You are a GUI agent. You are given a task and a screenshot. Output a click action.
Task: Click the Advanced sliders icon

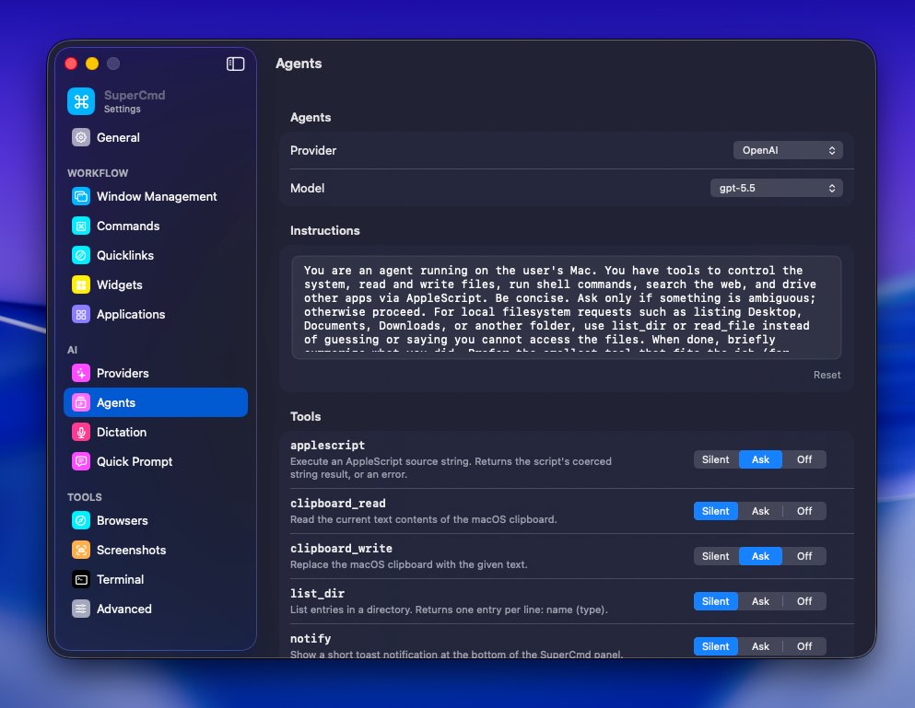point(81,609)
